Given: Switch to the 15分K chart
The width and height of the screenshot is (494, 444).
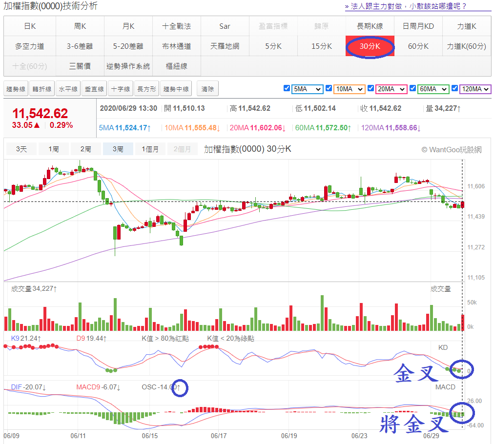Looking at the screenshot, I should [x=321, y=46].
